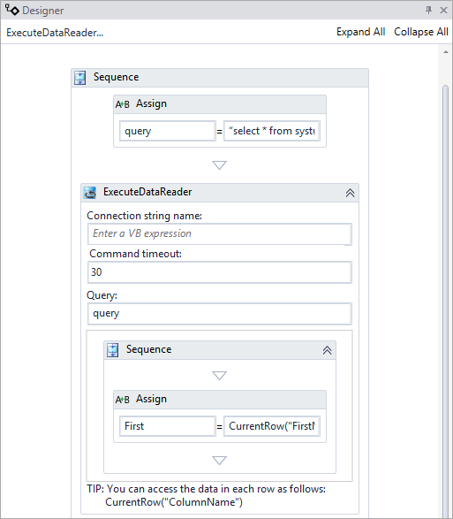Click the inner Sequence activity icon
Screen dimensions: 453x519
113,350
